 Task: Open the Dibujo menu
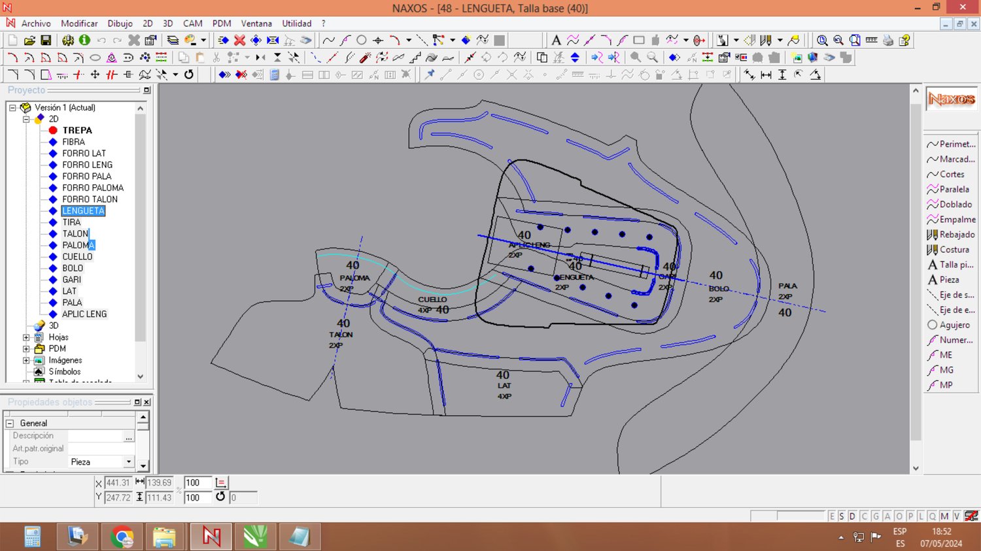pos(120,24)
